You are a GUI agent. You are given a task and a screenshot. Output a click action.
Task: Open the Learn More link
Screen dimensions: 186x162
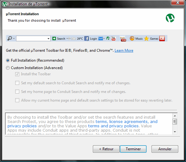(x=124, y=50)
